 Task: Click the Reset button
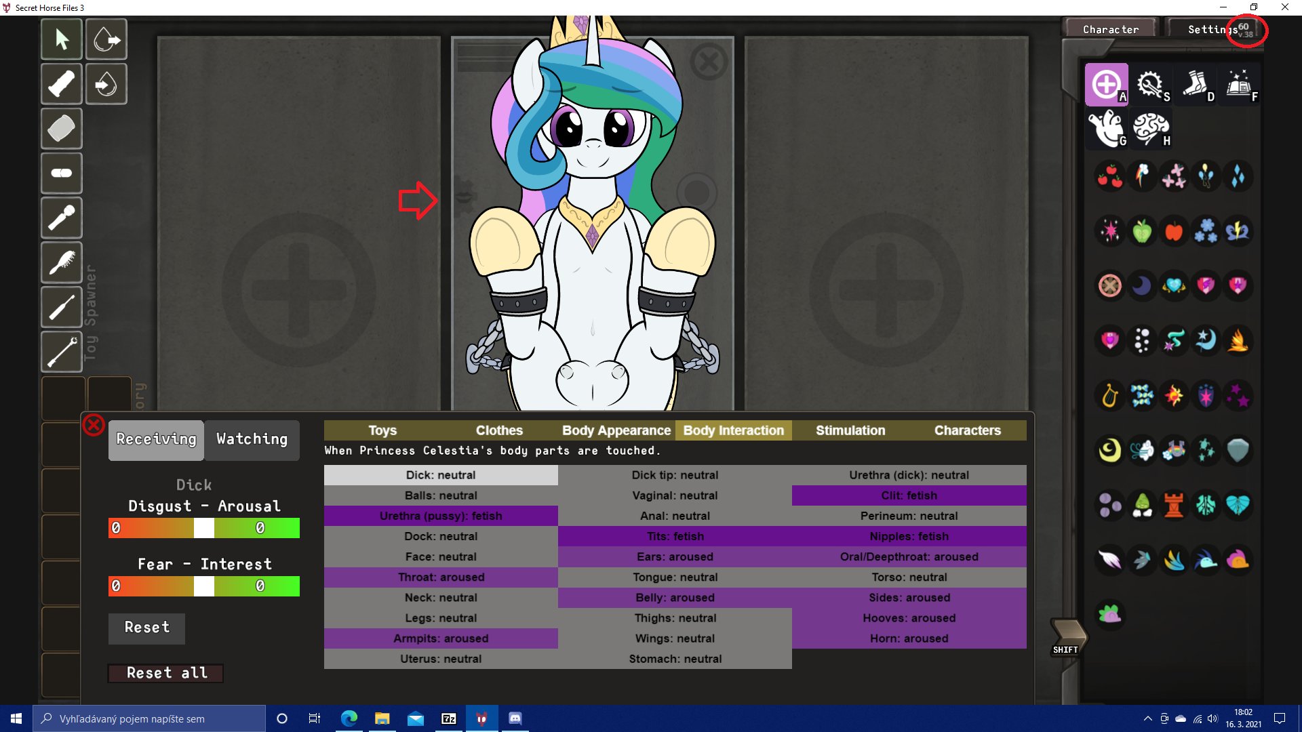click(x=146, y=628)
